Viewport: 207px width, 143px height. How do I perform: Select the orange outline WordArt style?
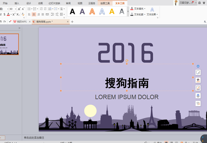pyautogui.click(x=92, y=11)
